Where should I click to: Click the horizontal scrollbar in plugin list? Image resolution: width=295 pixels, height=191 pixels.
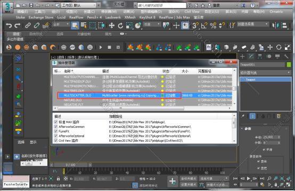tap(121, 108)
